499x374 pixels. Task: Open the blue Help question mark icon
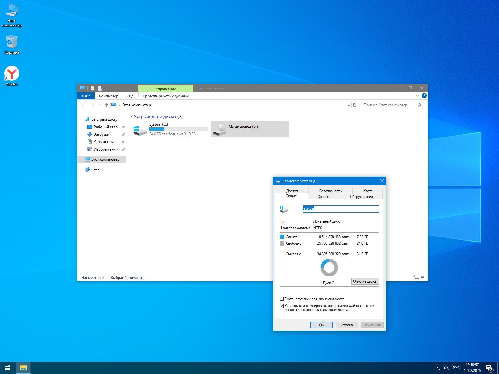click(424, 96)
